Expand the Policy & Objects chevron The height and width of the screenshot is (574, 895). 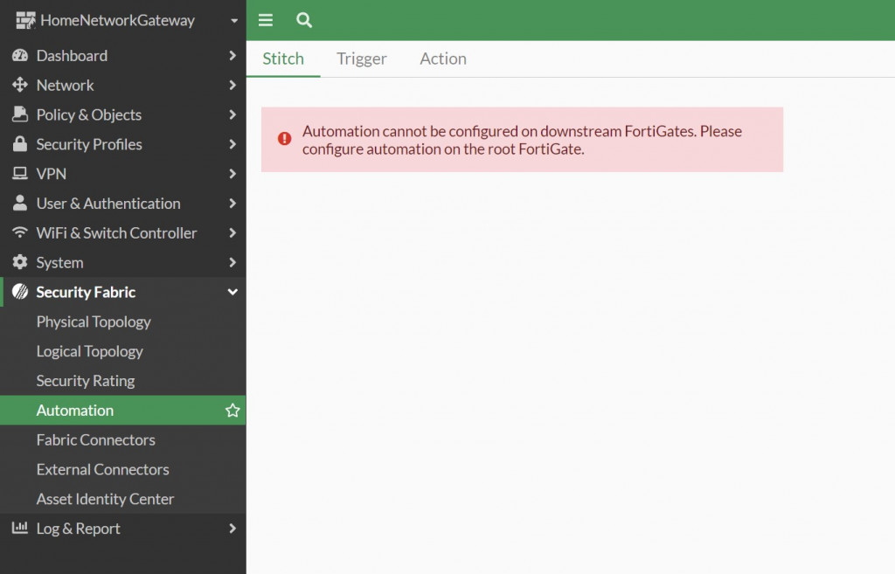[232, 114]
